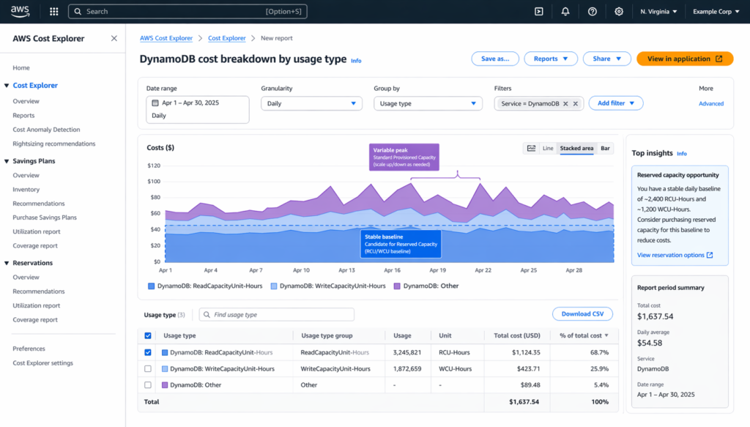Check the WriteCapacityUnit-Hours row checkbox
Viewport: 750px width, 427px height.
tap(148, 368)
